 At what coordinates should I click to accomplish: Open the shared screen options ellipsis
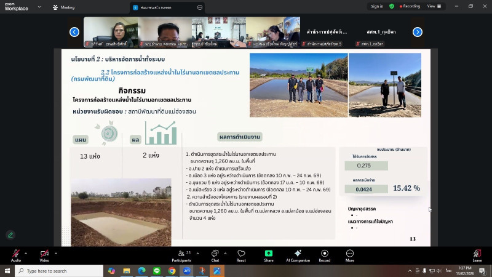[x=200, y=7]
